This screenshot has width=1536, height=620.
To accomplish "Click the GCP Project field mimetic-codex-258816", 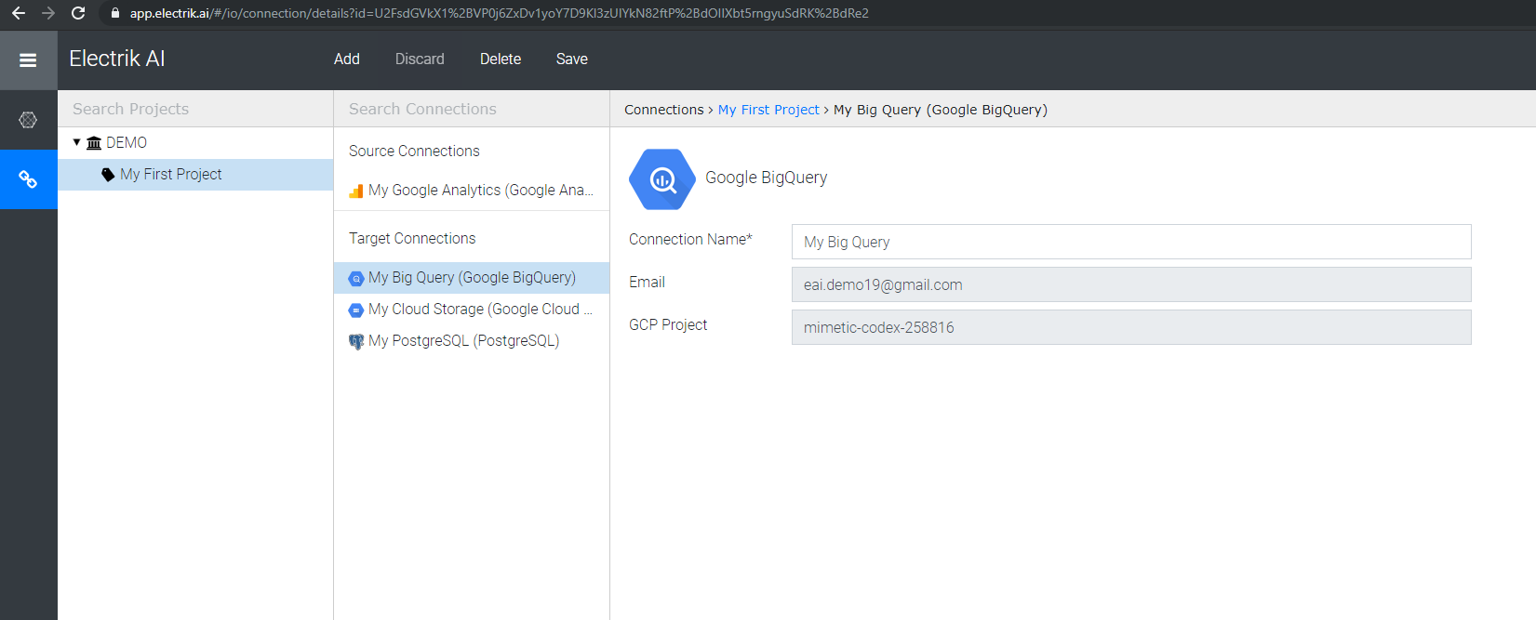I will (1131, 327).
